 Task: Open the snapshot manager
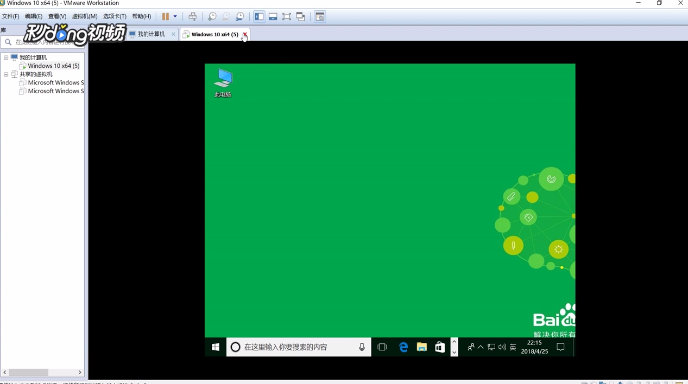pos(240,17)
